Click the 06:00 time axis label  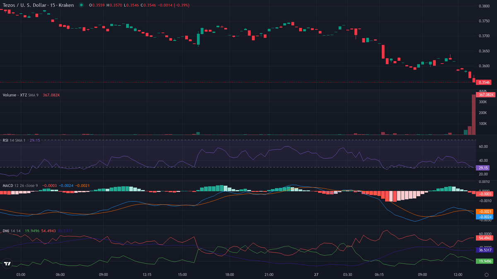60,274
